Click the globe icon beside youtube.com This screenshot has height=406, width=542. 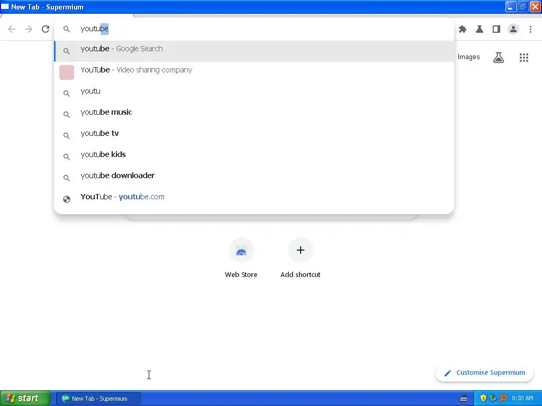coord(67,199)
